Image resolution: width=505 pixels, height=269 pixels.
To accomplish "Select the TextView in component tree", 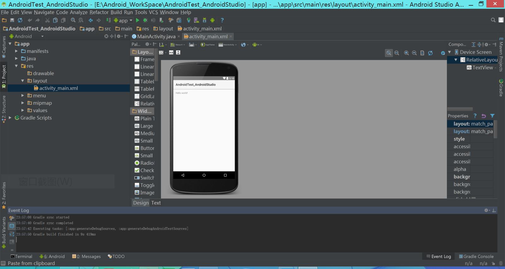I will click(x=482, y=67).
